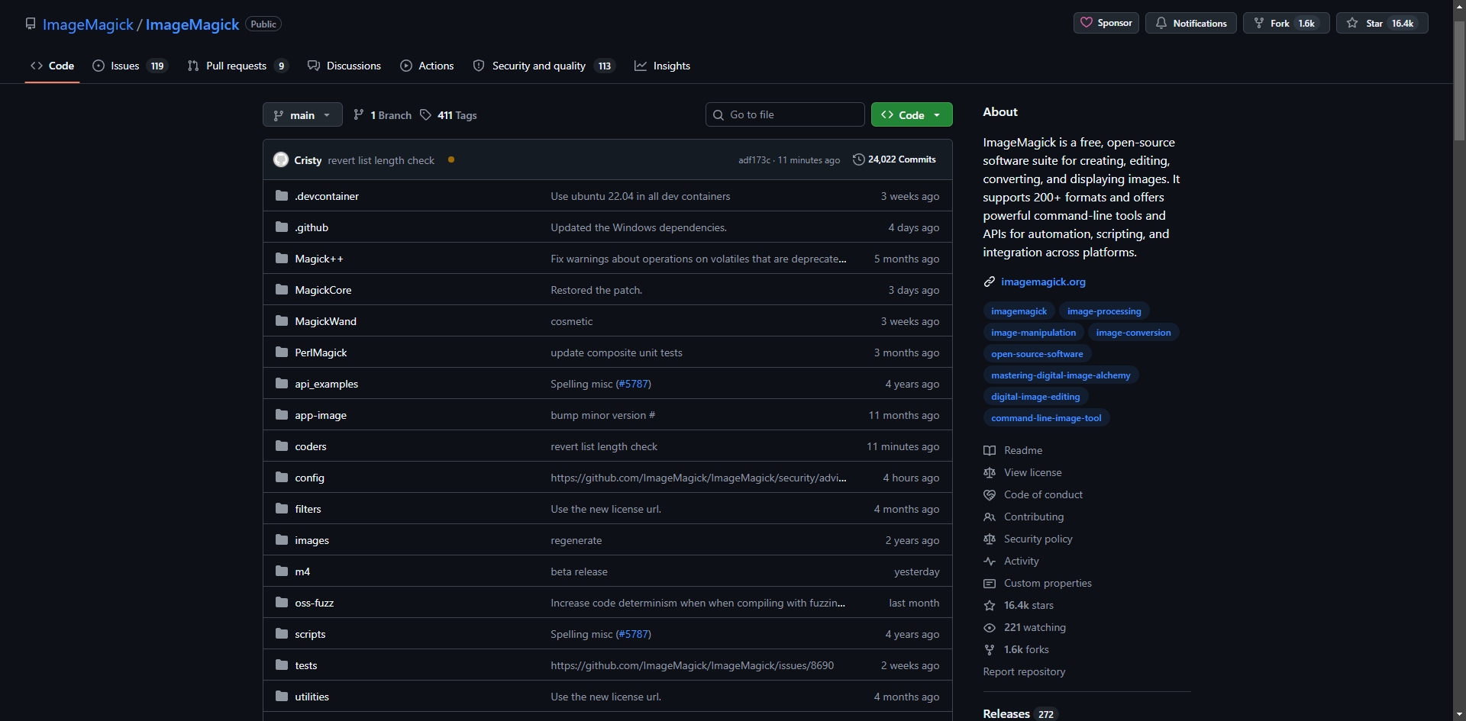View the Insights tab

[x=662, y=66]
